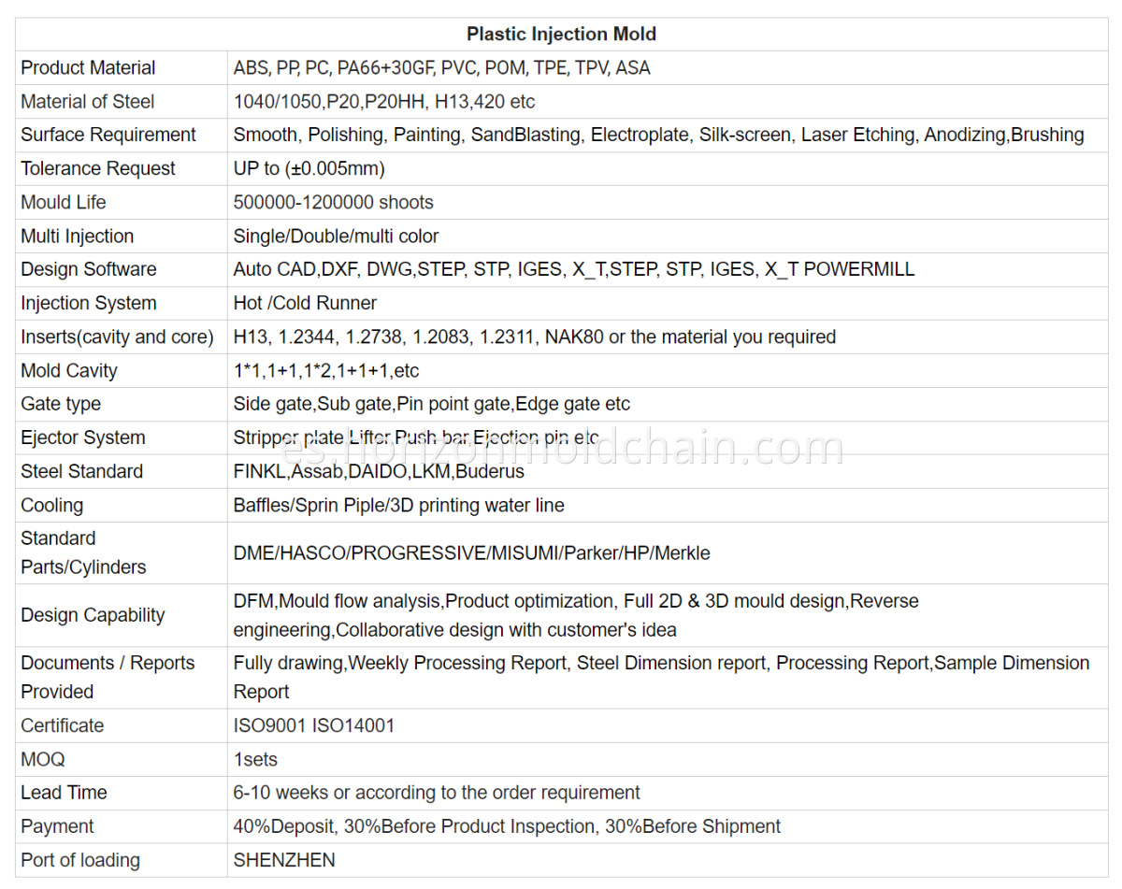This screenshot has width=1122, height=889.
Task: Click the 'UP to (±0.005mm)' tolerance value
Action: [309, 169]
